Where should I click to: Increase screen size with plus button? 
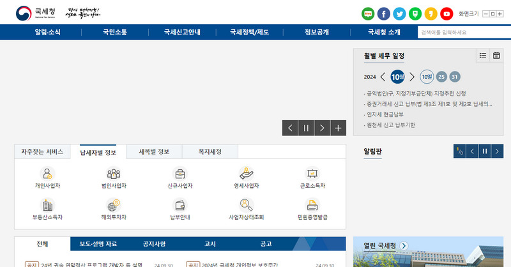[500, 13]
